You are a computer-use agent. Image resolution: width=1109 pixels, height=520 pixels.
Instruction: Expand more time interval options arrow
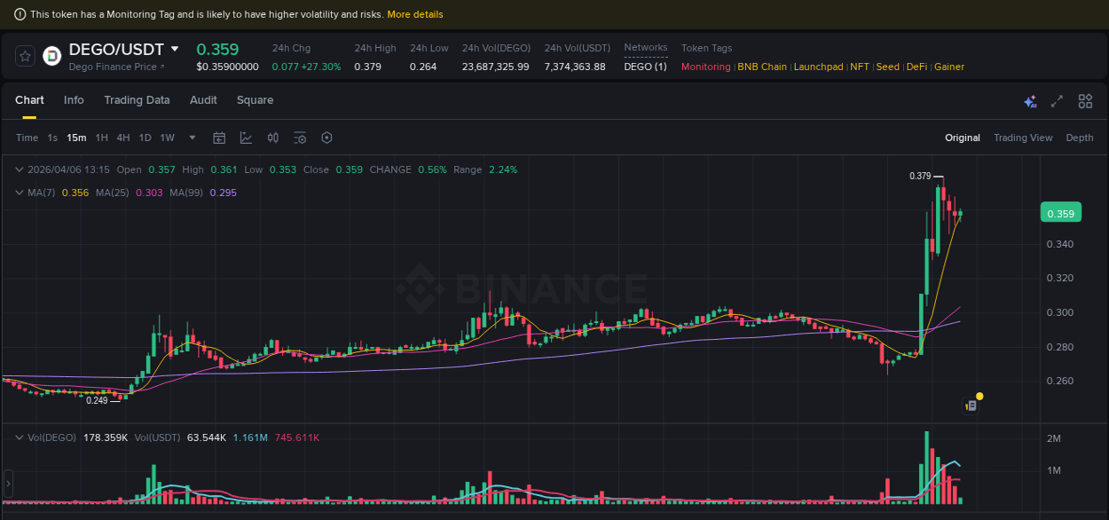coord(193,138)
